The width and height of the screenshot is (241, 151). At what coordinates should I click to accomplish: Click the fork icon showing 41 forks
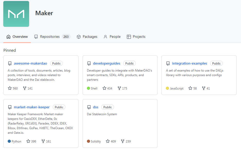click(x=204, y=88)
